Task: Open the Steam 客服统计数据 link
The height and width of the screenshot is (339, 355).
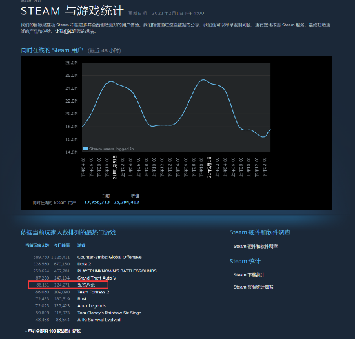Action: click(254, 287)
